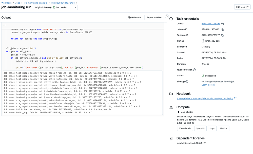Open notebook in new tab icon
The image size is (253, 154).
pyautogui.click(x=235, y=98)
